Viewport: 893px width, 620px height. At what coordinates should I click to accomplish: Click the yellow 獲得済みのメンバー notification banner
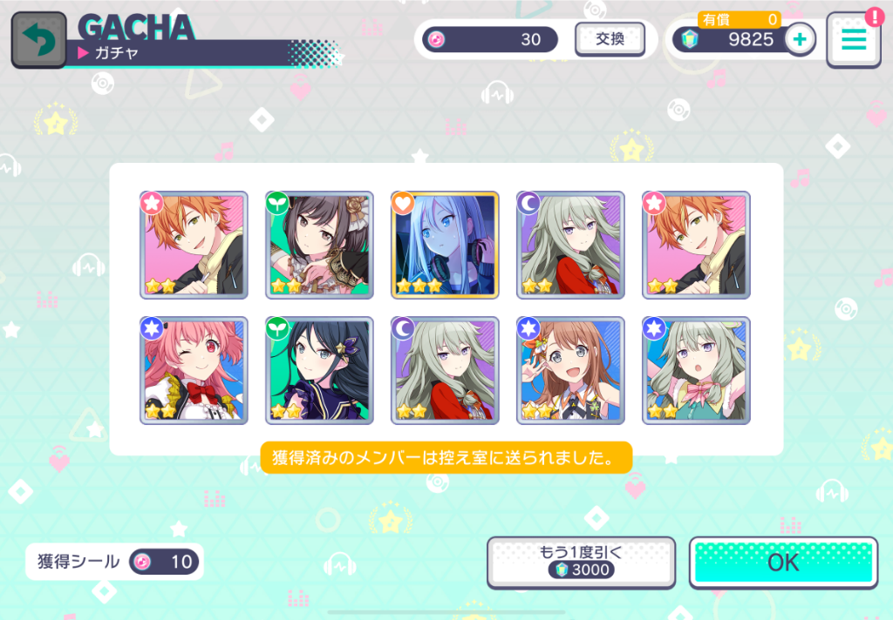coord(446,457)
